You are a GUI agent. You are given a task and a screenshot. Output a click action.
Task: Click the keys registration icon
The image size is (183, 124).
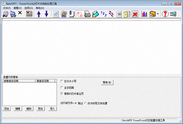coord(173,14)
